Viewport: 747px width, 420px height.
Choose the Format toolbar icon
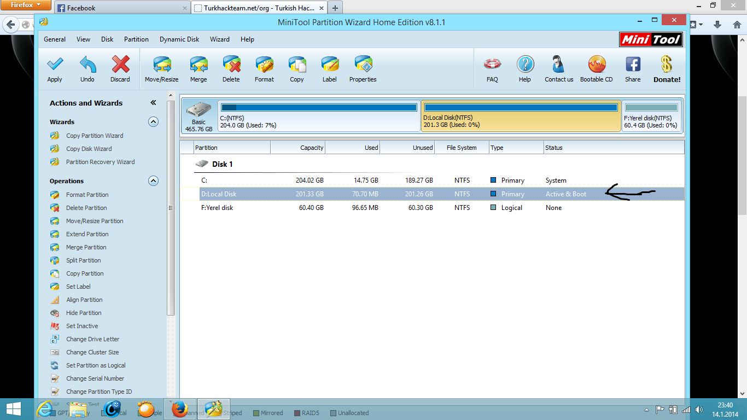click(264, 65)
